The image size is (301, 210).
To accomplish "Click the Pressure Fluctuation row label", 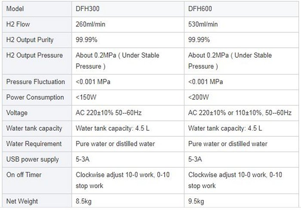I will 35,82.
